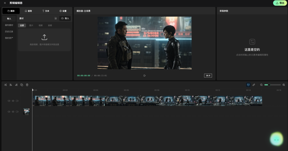Switch to the 设置 tab
The height and width of the screenshot is (151, 288).
pos(63,11)
